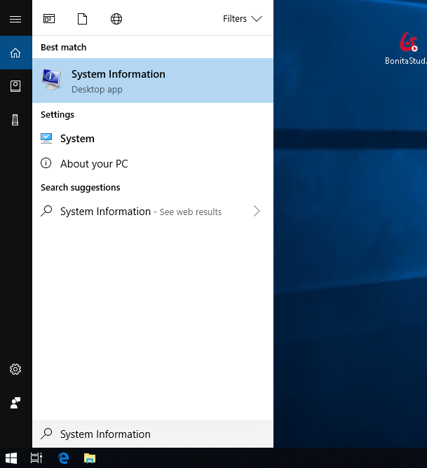Image resolution: width=427 pixels, height=468 pixels.
Task: Click the search suggestion magnifier icon
Action: click(46, 211)
